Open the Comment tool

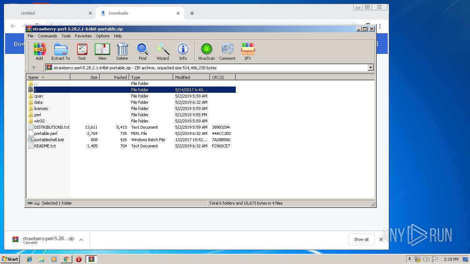(227, 51)
